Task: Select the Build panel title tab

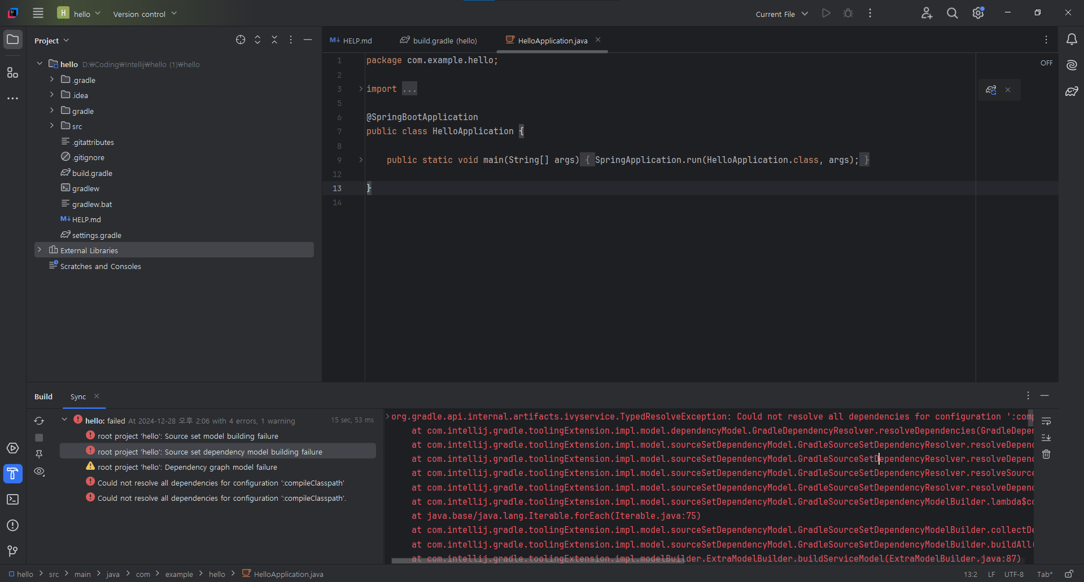Action: tap(43, 397)
